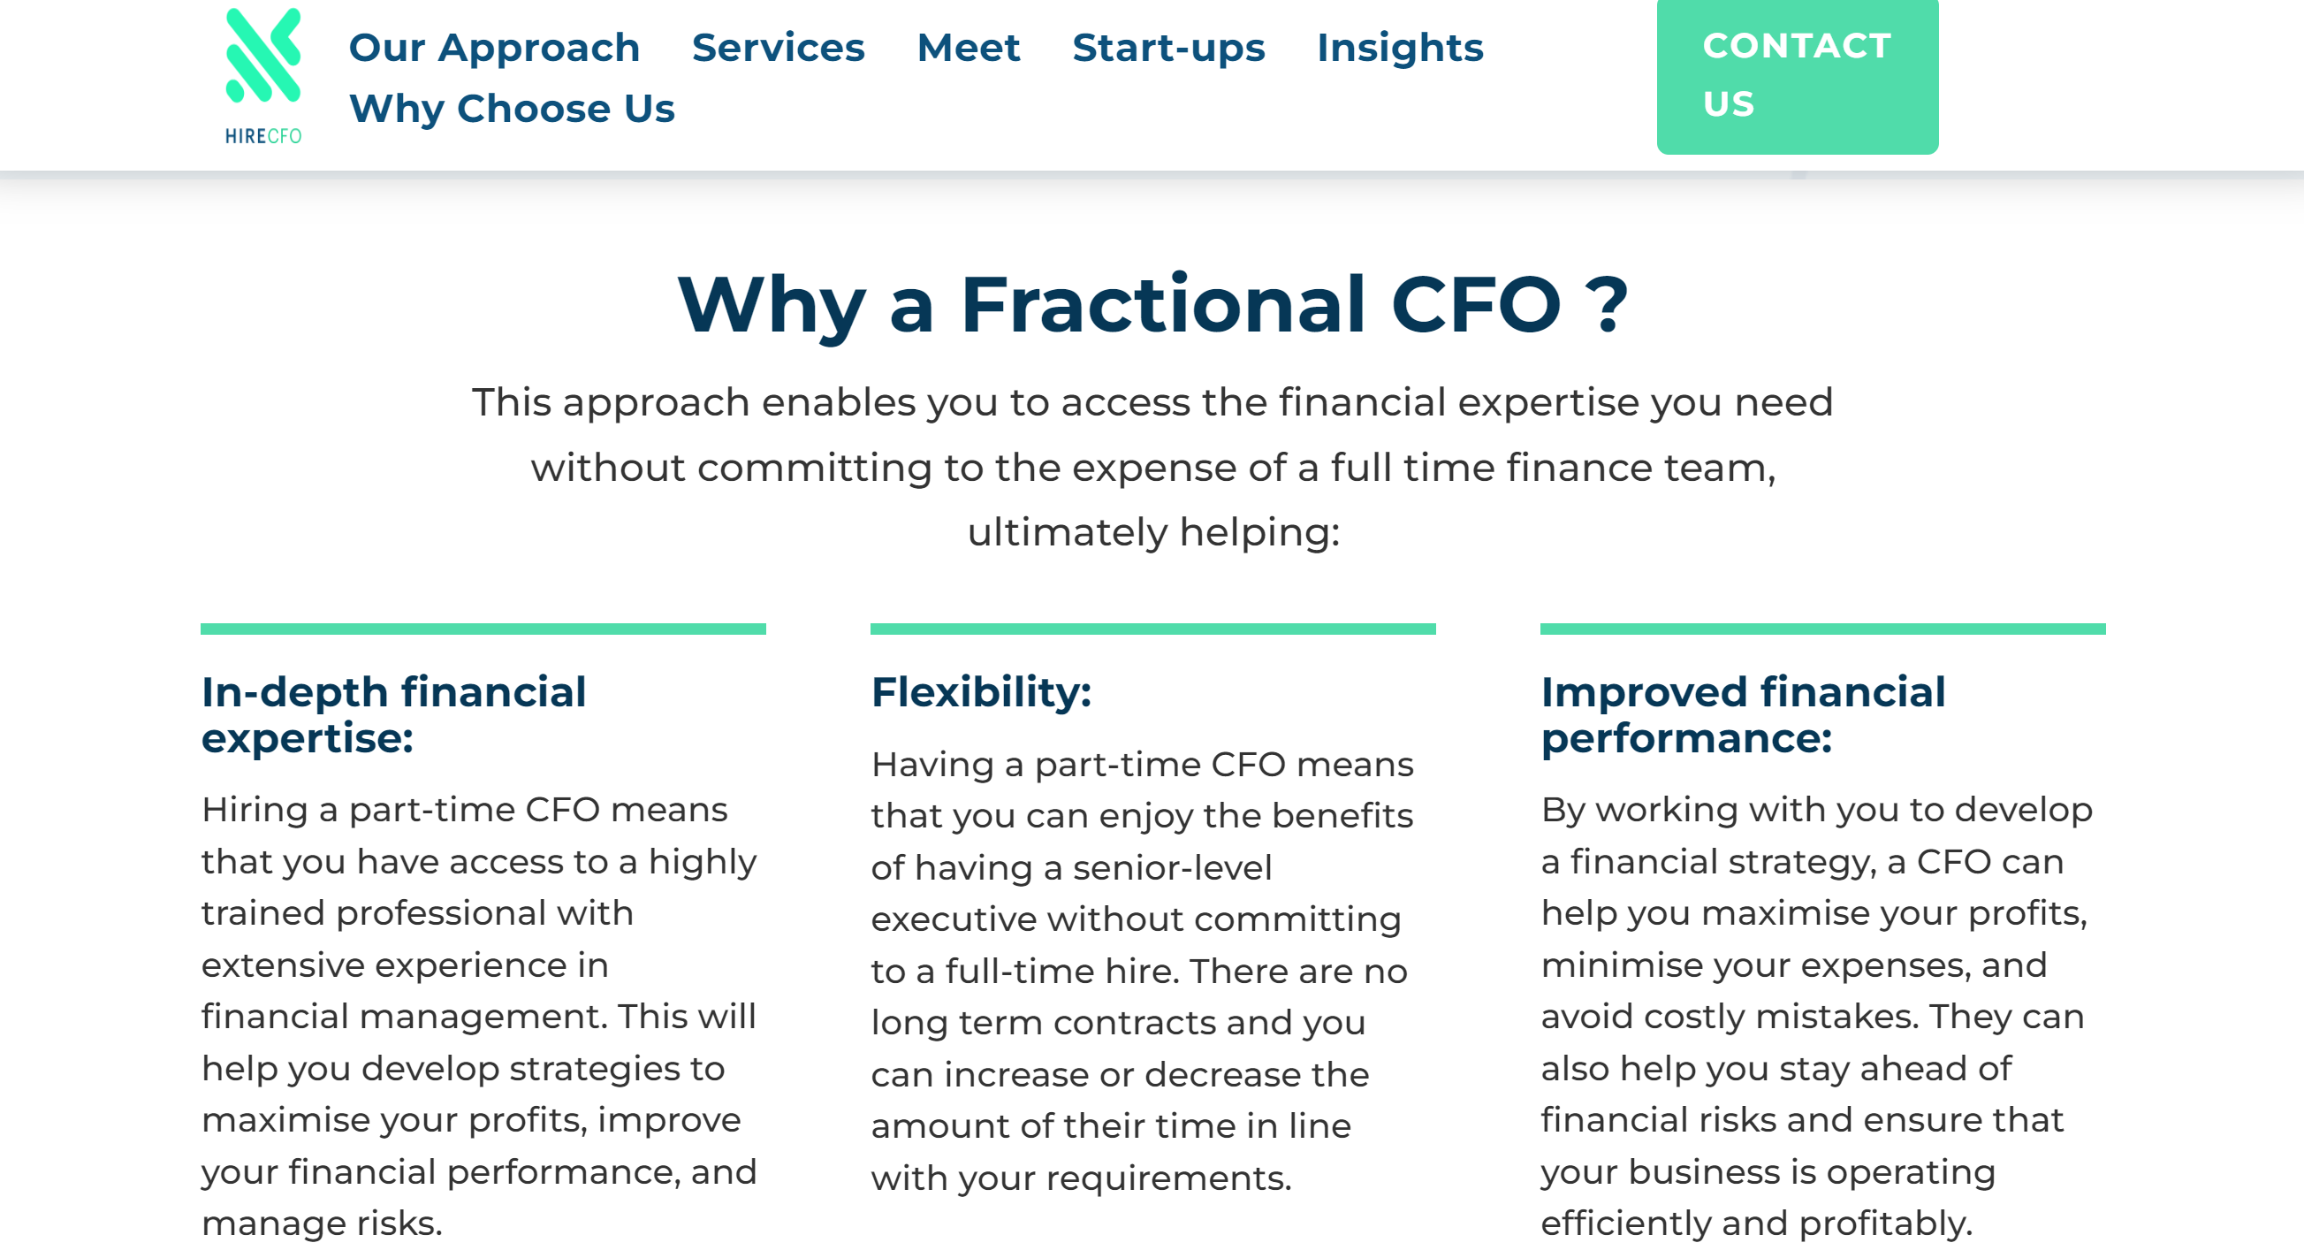Select Start-ups in the navigation bar

(x=1168, y=48)
